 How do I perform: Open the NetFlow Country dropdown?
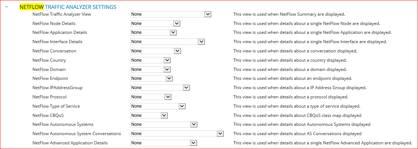coord(151,60)
